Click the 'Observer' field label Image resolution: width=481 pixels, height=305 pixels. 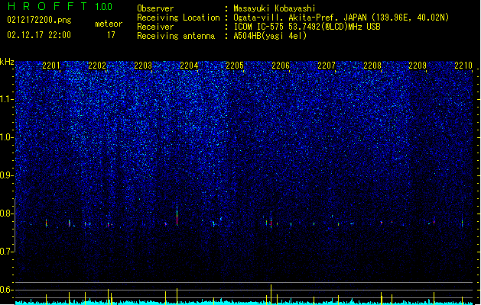155,8
